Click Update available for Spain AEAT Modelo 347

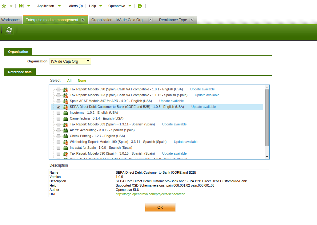[171, 101]
